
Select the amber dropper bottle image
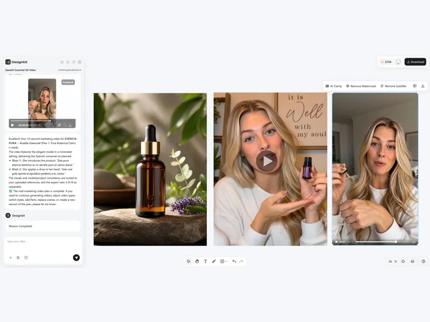150,169
